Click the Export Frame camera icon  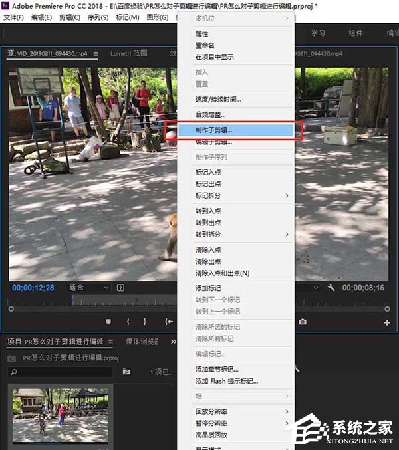303,322
